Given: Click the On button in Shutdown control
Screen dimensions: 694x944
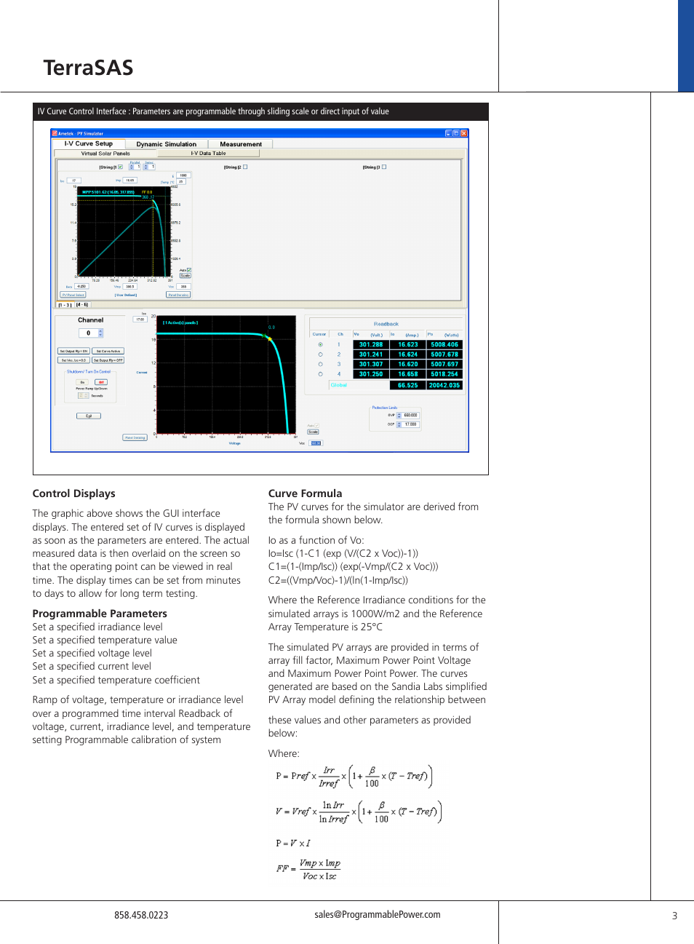Looking at the screenshot, I should 82,382.
